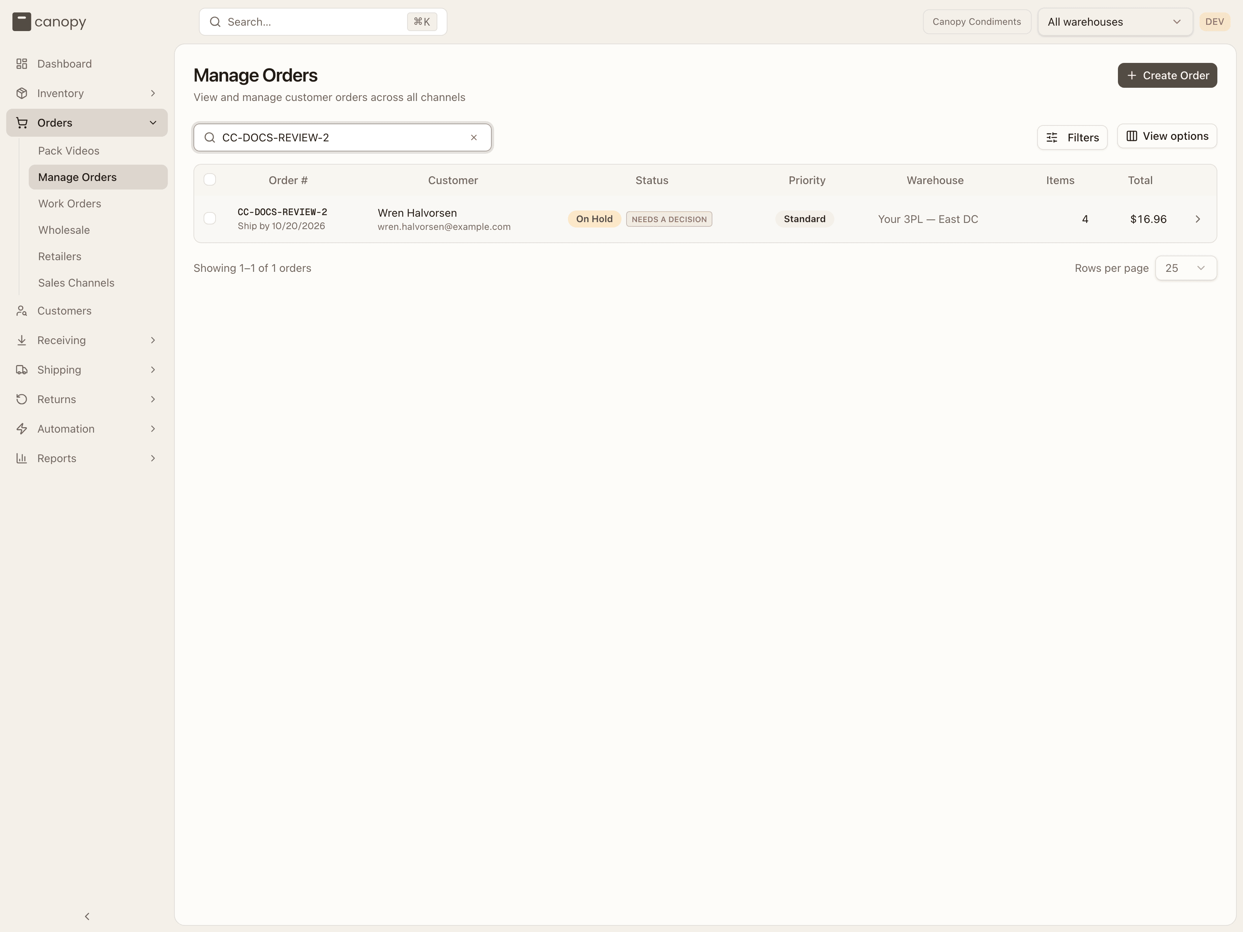
Task: Check the CC-DOCS-REVIEW-2 row checkbox
Action: [210, 219]
